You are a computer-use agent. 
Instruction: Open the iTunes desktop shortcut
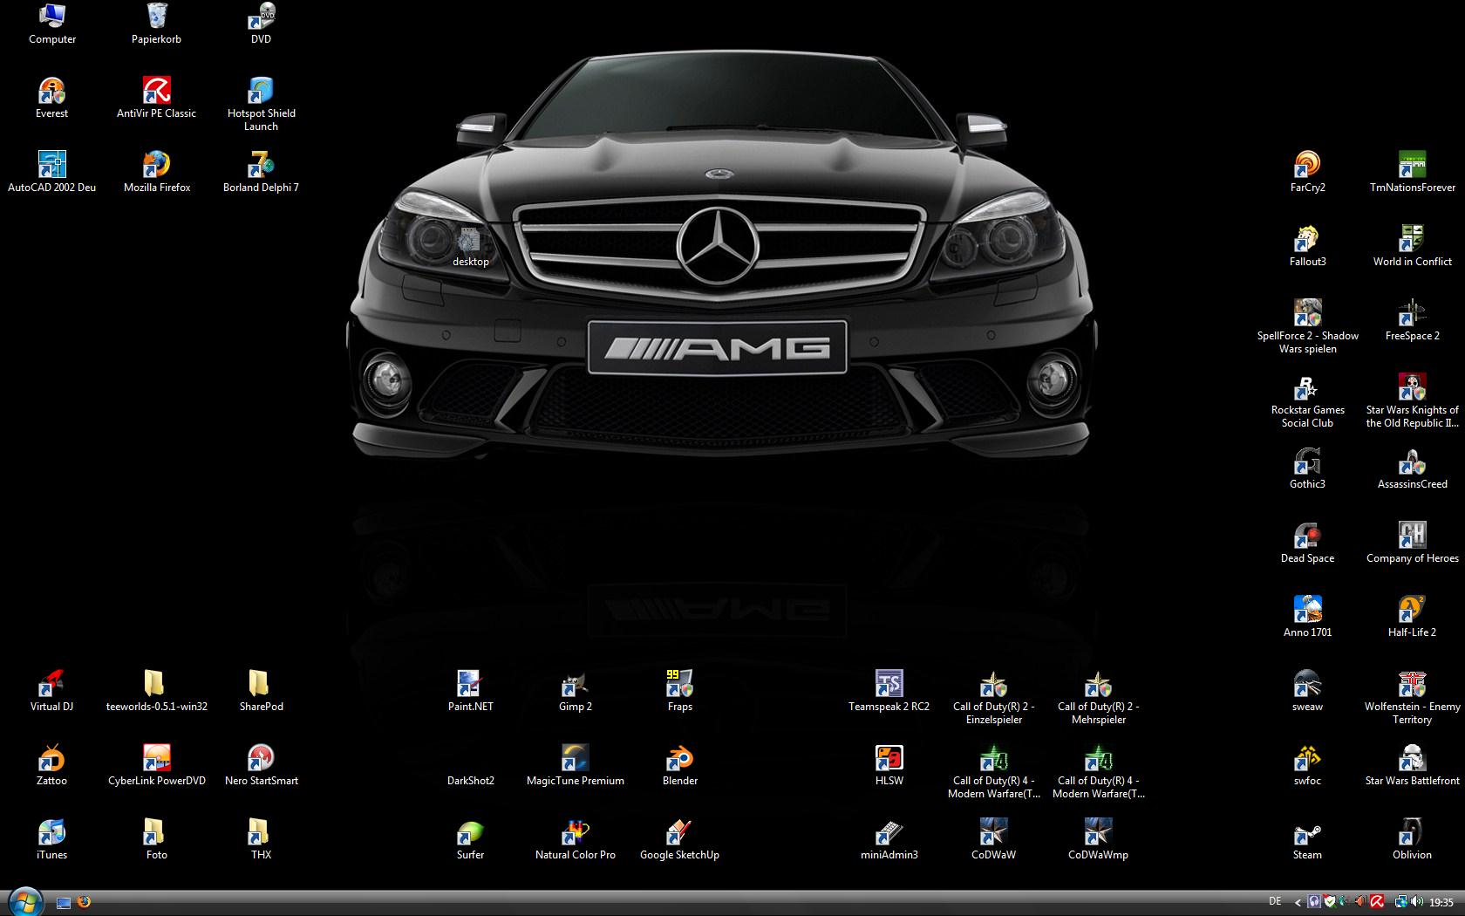pyautogui.click(x=51, y=833)
